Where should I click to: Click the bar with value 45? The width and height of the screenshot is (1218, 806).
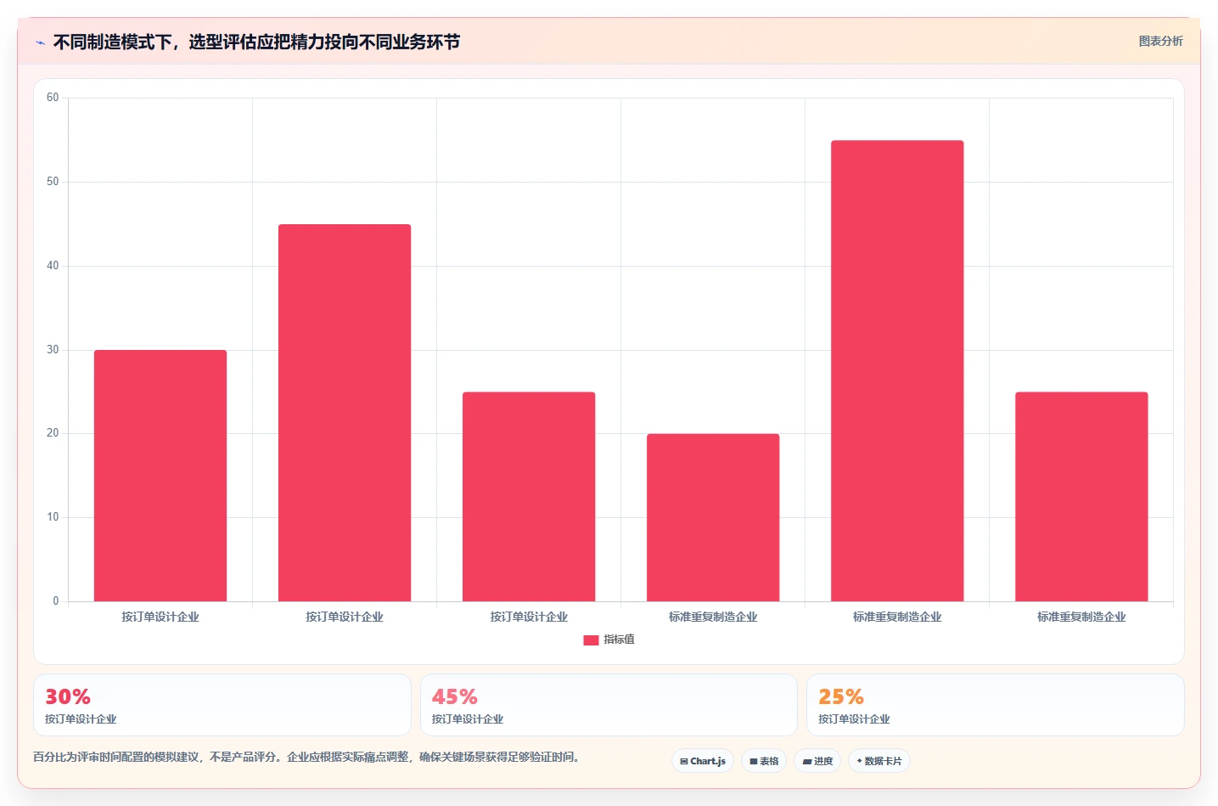coord(345,413)
